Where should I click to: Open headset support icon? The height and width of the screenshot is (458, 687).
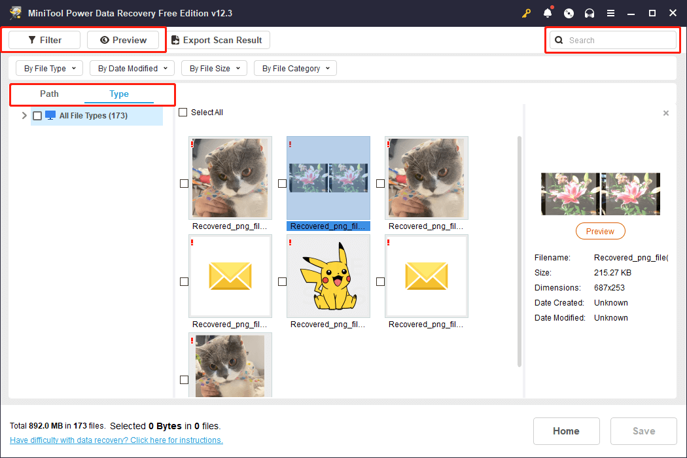pos(590,13)
